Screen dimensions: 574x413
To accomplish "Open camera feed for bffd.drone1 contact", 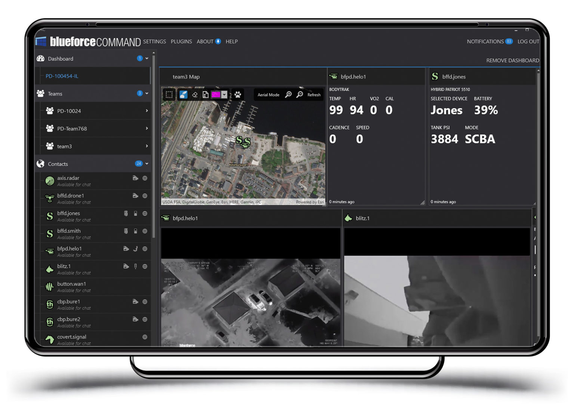I will coord(135,195).
